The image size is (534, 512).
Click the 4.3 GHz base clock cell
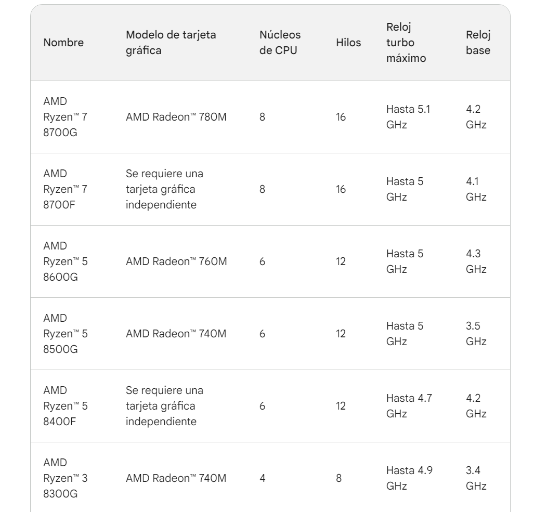coord(476,261)
